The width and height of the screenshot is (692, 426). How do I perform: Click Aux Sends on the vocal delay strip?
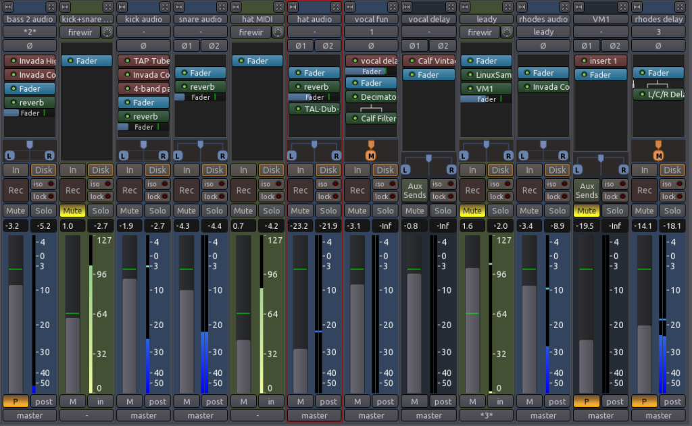(414, 190)
